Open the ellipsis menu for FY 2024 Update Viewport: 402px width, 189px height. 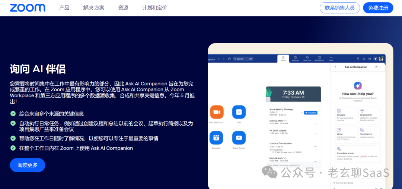pyautogui.click(x=315, y=133)
